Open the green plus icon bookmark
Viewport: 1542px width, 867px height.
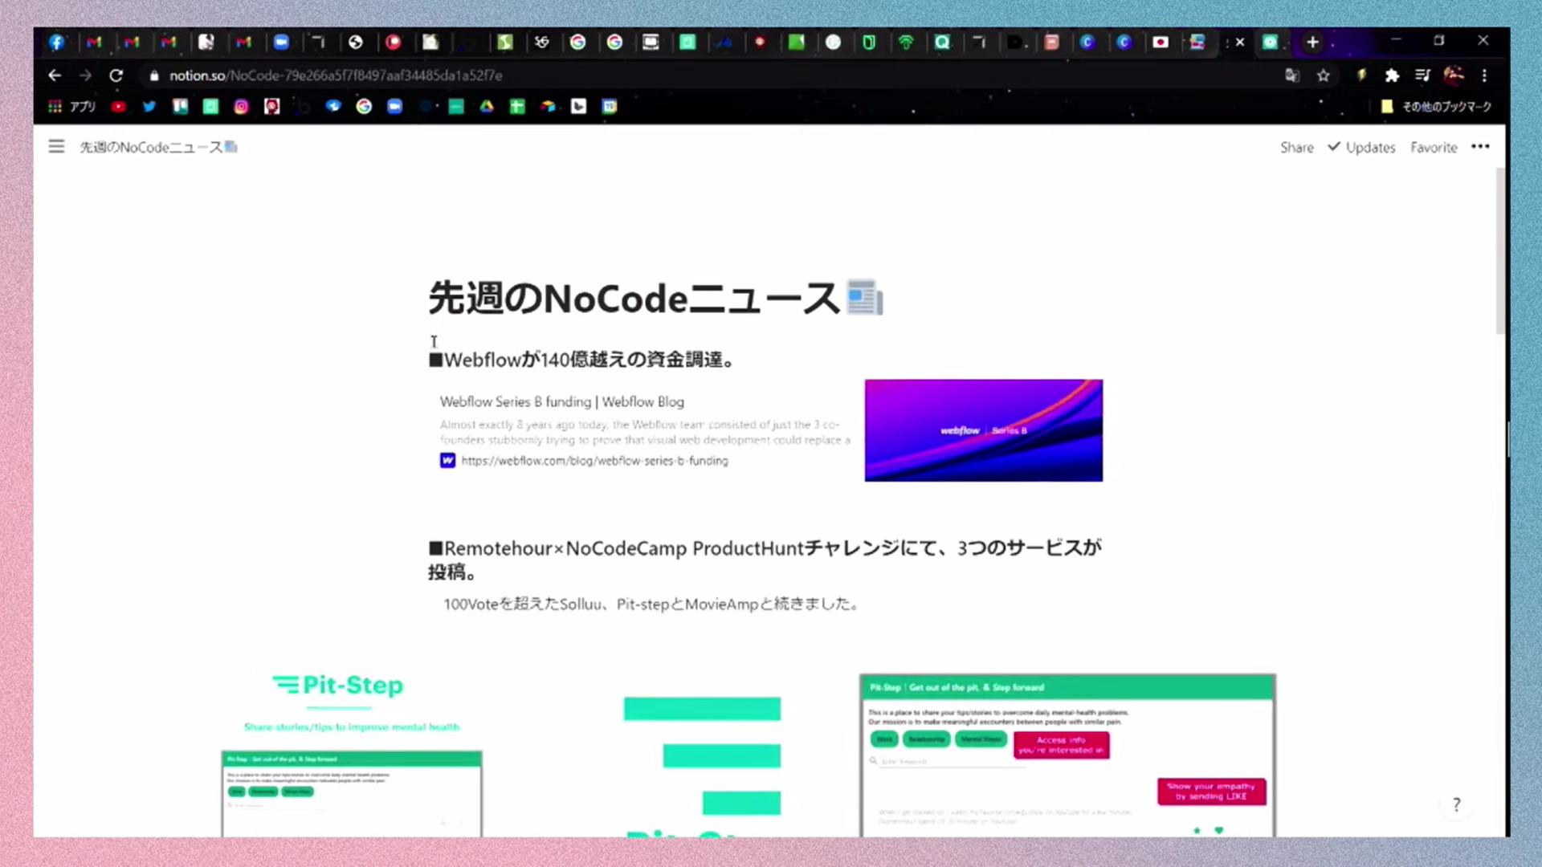(517, 107)
